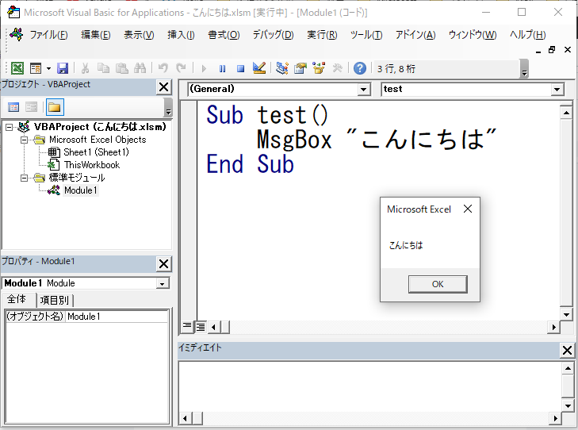Click View Object icon in project pane

point(32,107)
